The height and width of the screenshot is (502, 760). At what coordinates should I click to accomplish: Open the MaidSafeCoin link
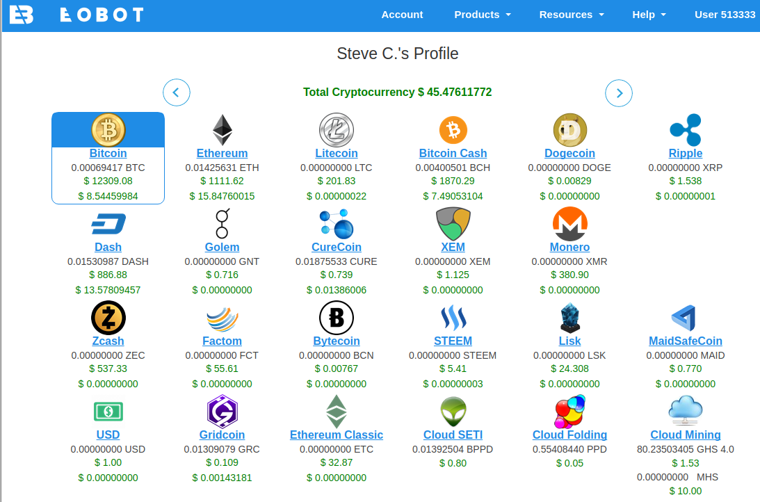[686, 341]
